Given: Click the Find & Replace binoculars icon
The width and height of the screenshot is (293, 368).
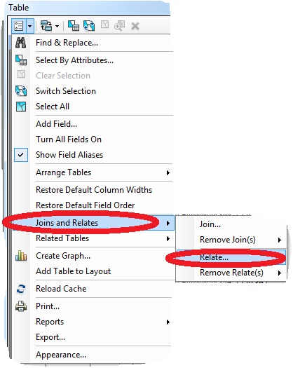Looking at the screenshot, I should 21,43.
